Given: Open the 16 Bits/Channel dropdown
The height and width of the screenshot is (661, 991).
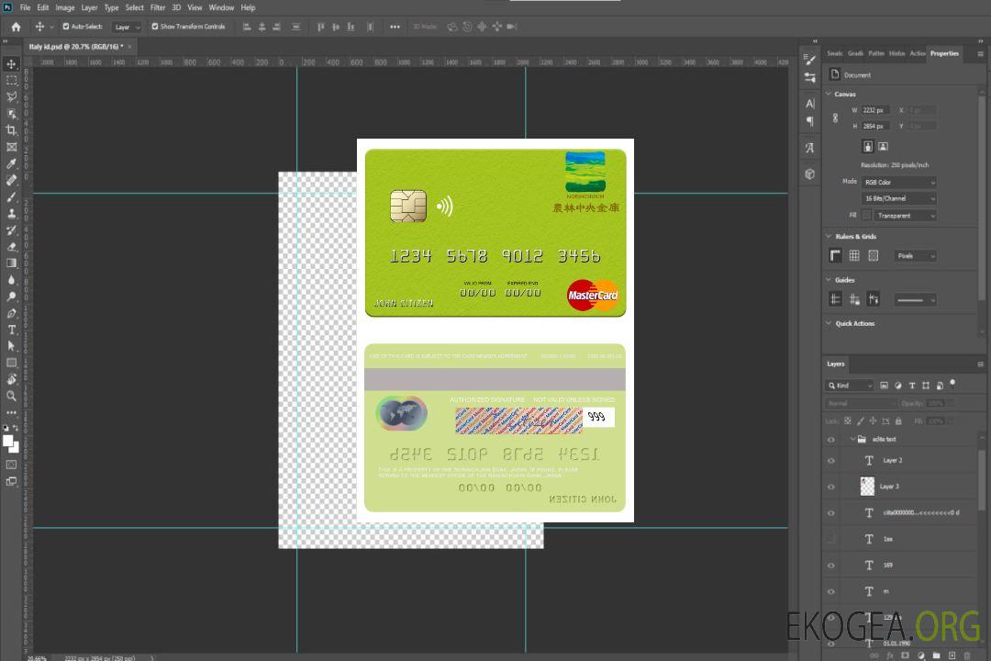Looking at the screenshot, I should (898, 198).
